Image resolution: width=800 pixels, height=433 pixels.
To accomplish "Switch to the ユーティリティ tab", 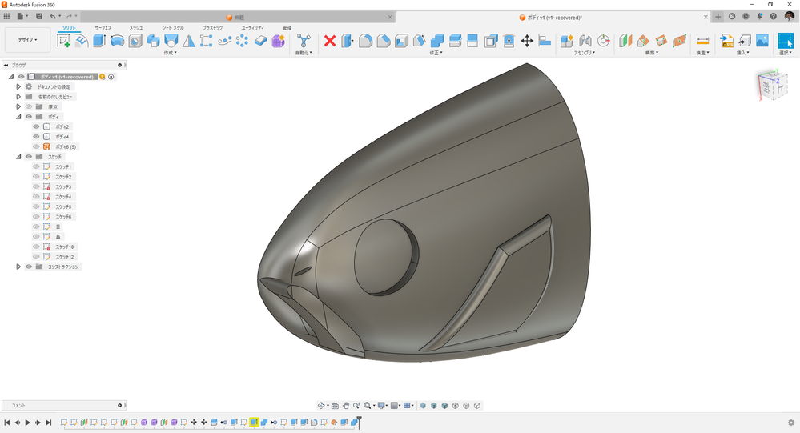I will pyautogui.click(x=252, y=28).
